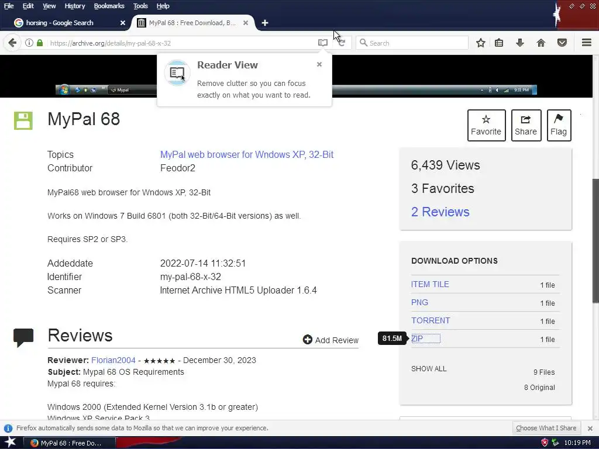Click the Reviews speech bubble icon
Screen dimensions: 599x449
23,337
